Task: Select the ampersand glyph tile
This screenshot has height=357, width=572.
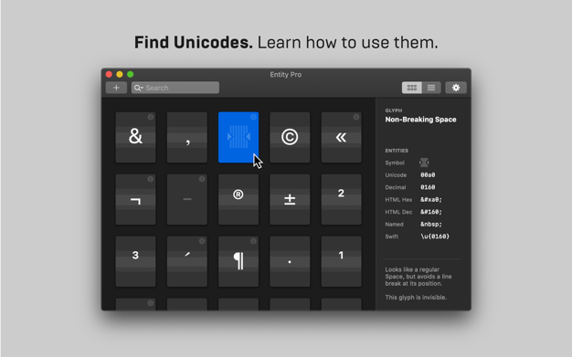Action: (135, 137)
